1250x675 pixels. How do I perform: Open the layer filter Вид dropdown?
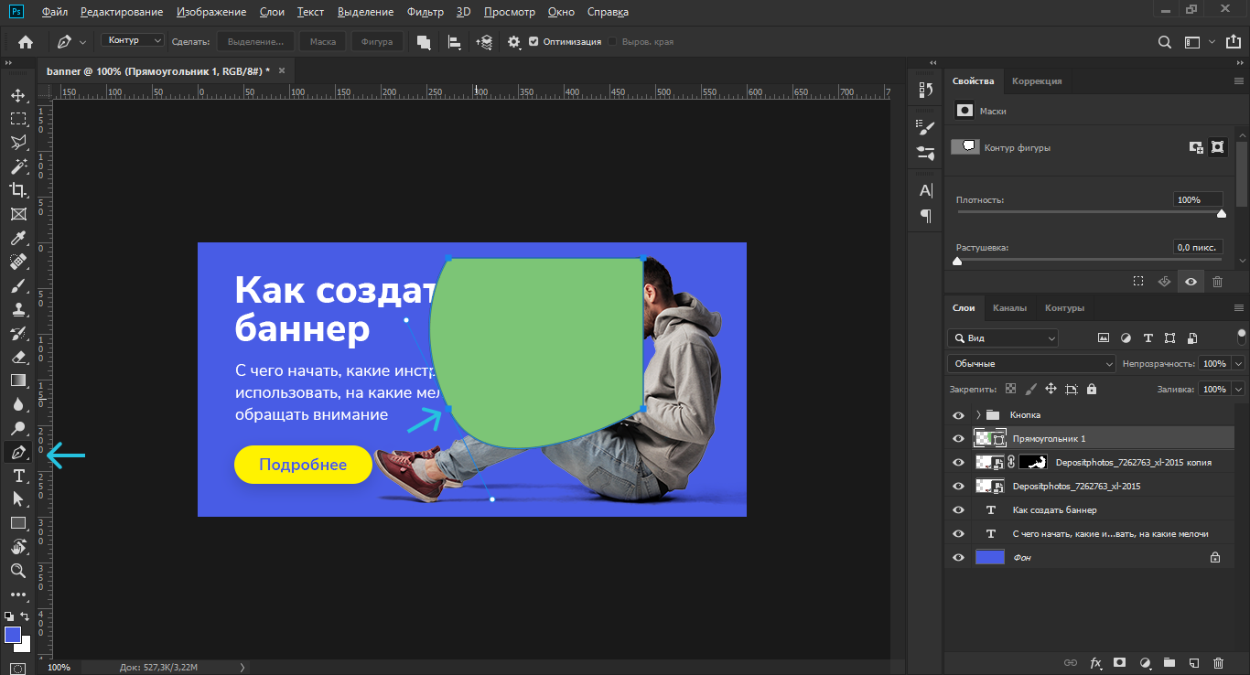pos(1003,337)
